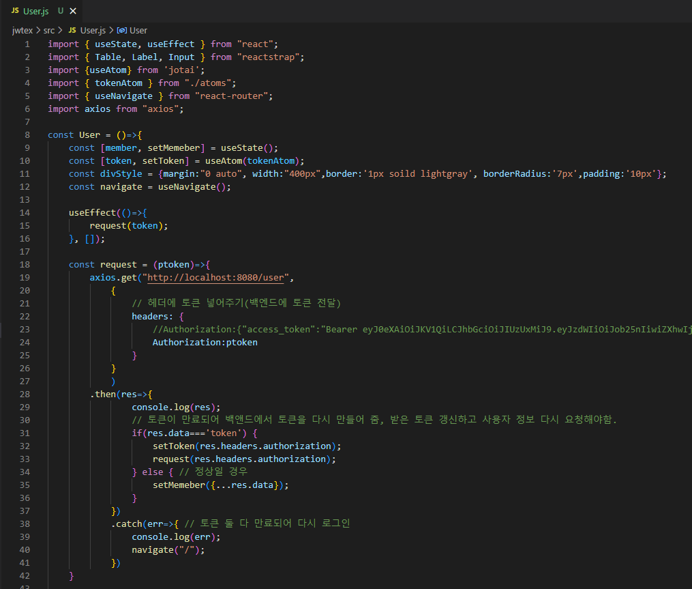
Task: Click line number 8 in gutter
Action: pos(27,134)
